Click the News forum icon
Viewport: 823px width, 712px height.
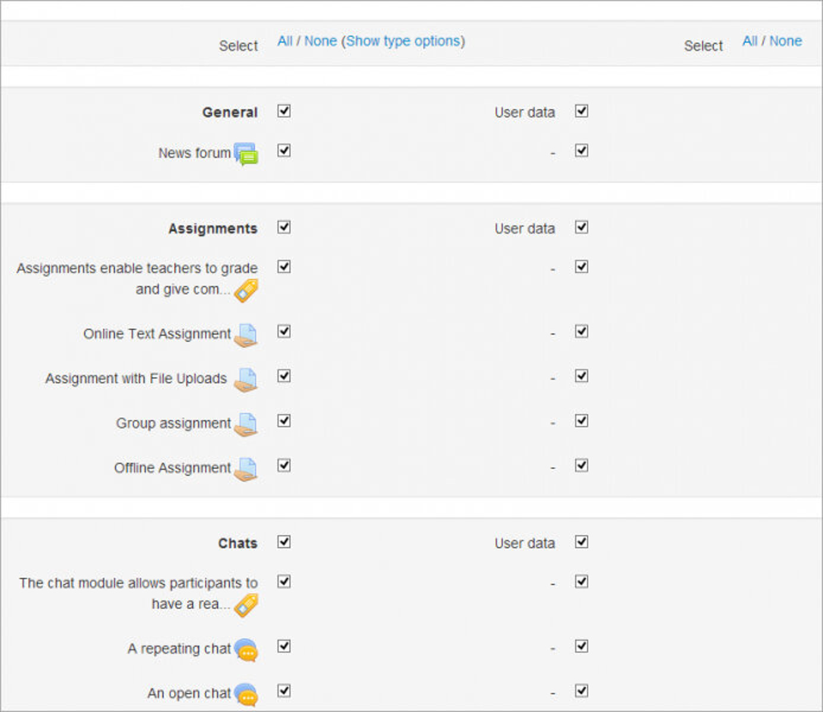tap(245, 154)
